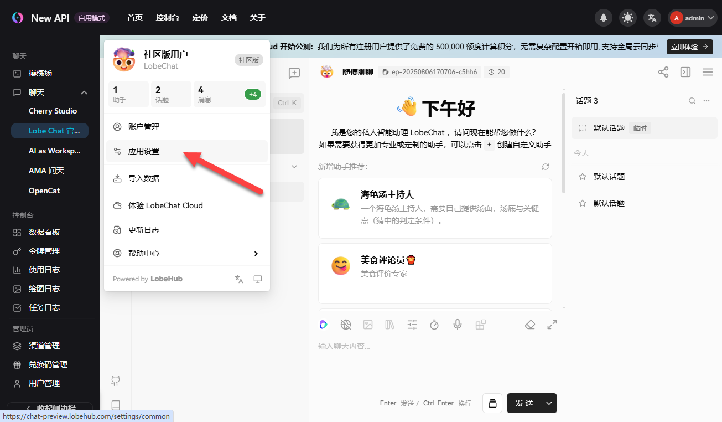
Task: Open model parameter settings sliders icon
Action: click(x=412, y=325)
